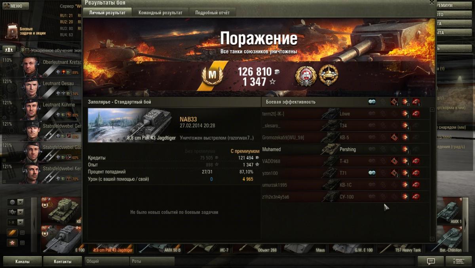Enable the elite tanks filter checkbox
Viewport: 475px width, 268px height.
23,232
